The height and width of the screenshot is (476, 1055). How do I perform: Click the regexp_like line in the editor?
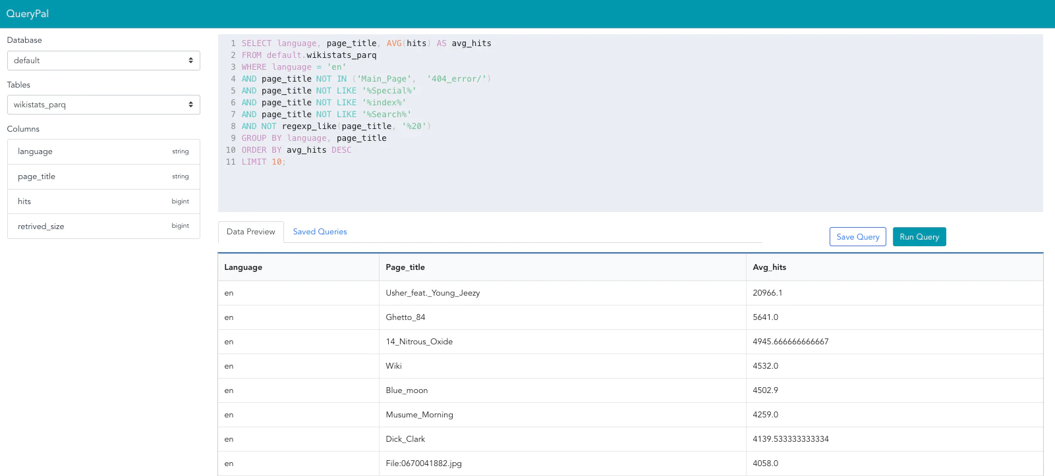click(x=336, y=126)
